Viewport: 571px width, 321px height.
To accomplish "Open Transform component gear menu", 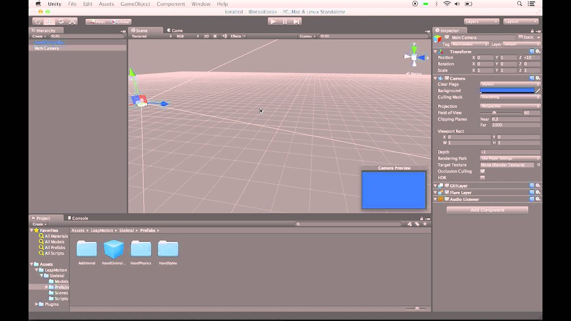I will [538, 52].
